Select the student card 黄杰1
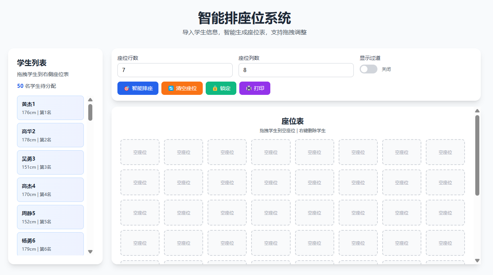This screenshot has width=493, height=275. coord(50,108)
